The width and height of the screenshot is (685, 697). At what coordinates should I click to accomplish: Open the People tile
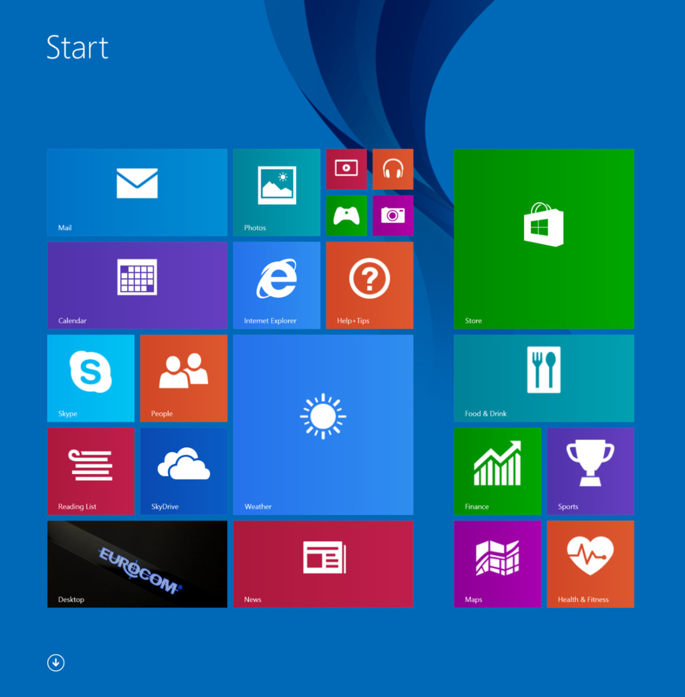point(184,378)
